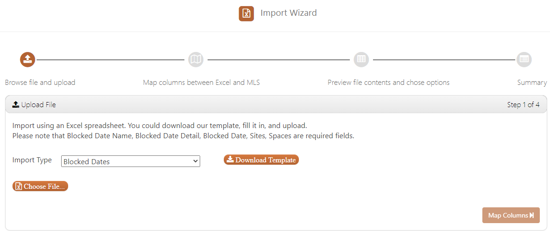Click Excel file icon on Choose File
Viewport: 550px width, 231px height.
click(x=19, y=186)
